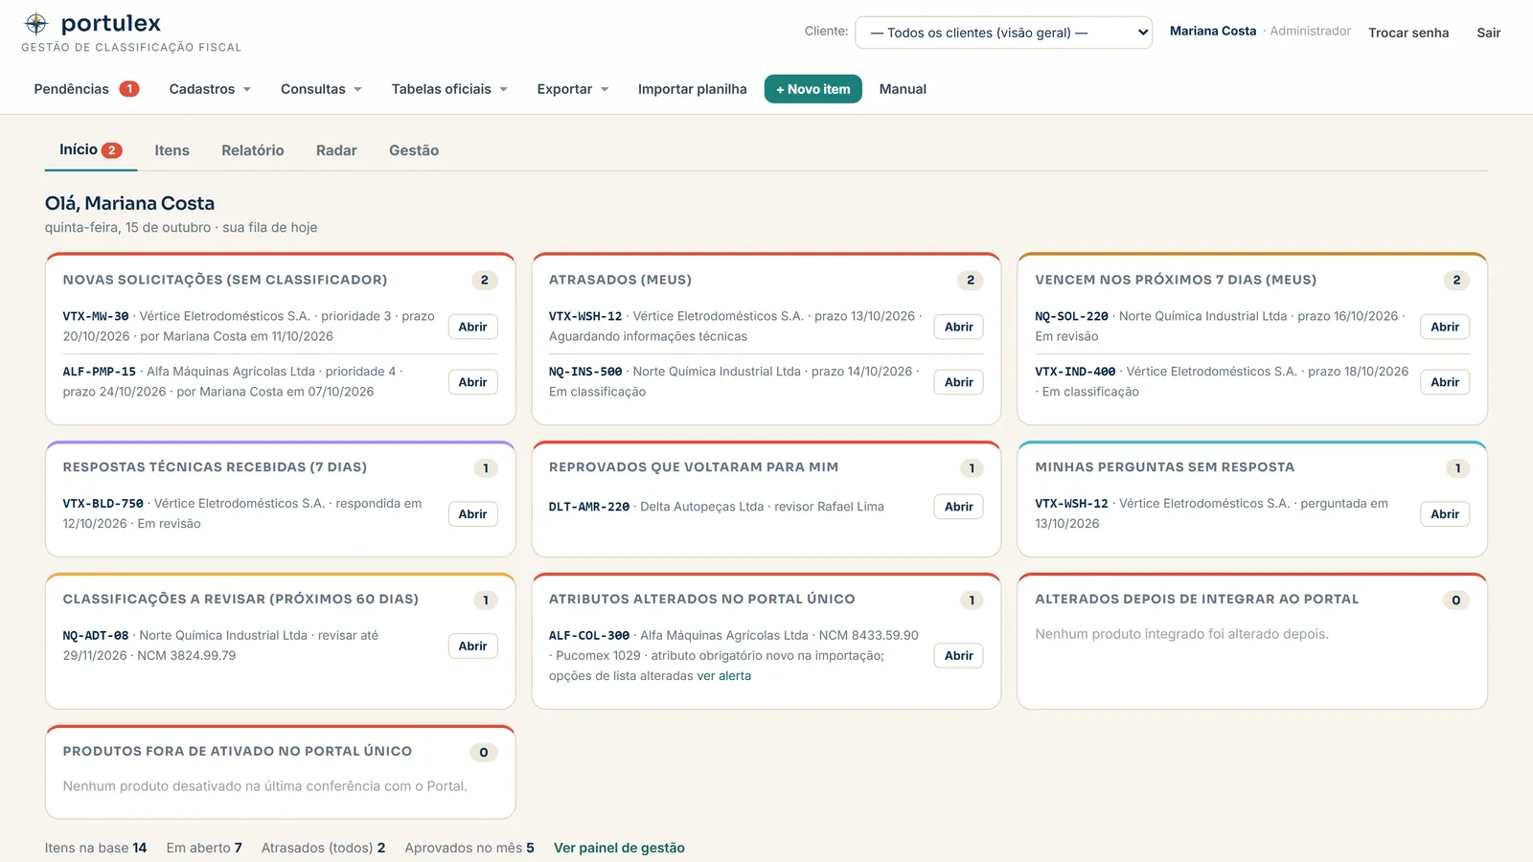Open Importar planilha
Screen dimensions: 1533x862
pos(692,89)
